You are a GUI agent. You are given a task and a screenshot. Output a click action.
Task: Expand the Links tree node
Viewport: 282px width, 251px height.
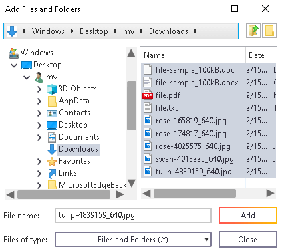tap(39, 174)
